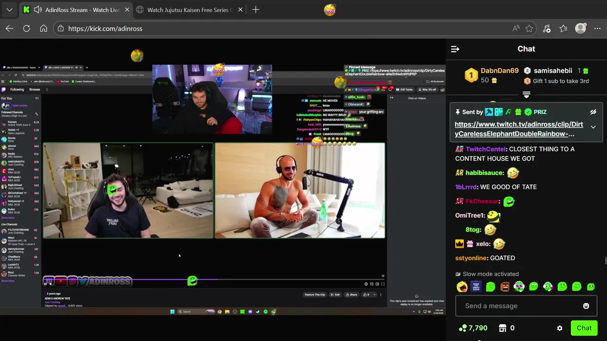Hide the pinned message

593,112
